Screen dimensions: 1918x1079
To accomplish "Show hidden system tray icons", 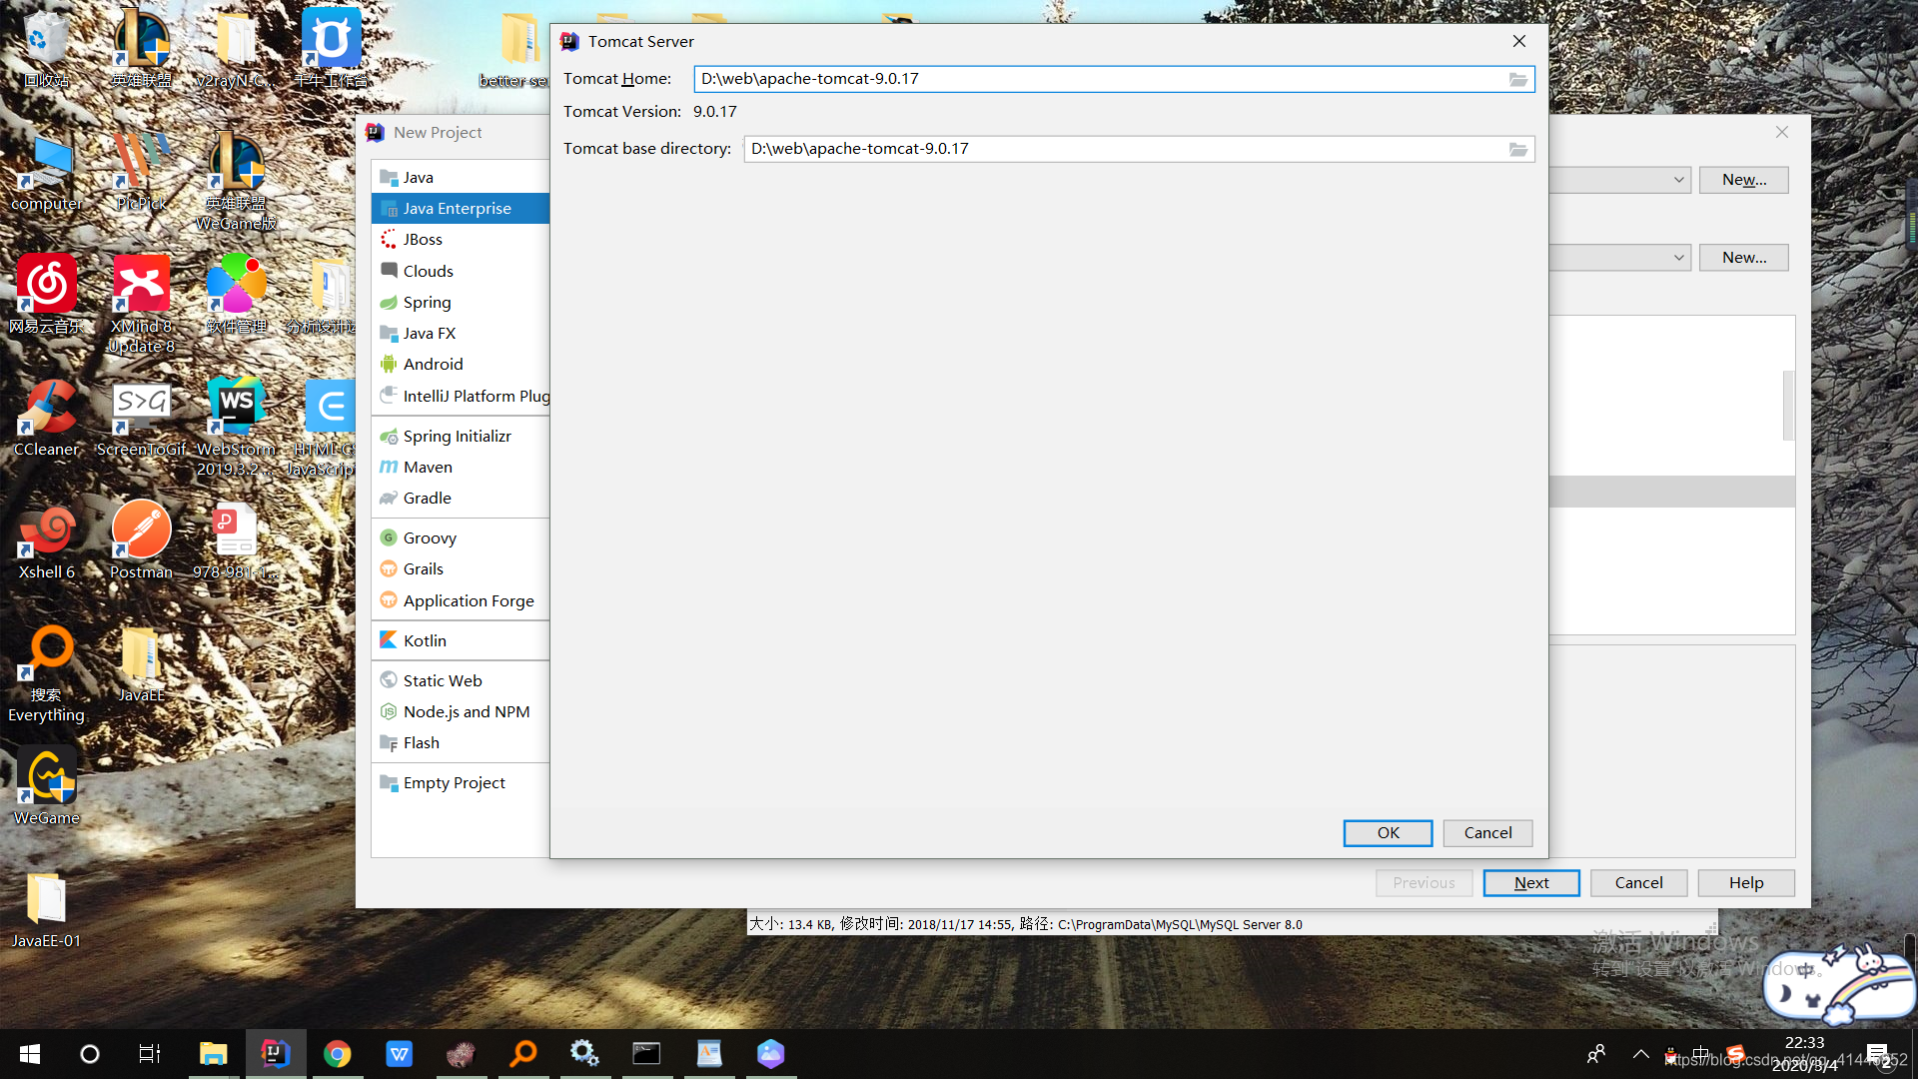I will tap(1640, 1053).
